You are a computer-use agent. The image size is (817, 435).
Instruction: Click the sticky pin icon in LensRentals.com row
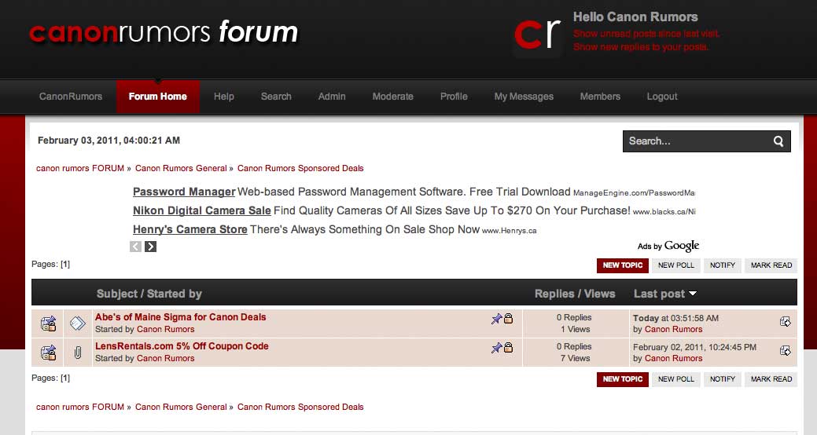(x=496, y=348)
